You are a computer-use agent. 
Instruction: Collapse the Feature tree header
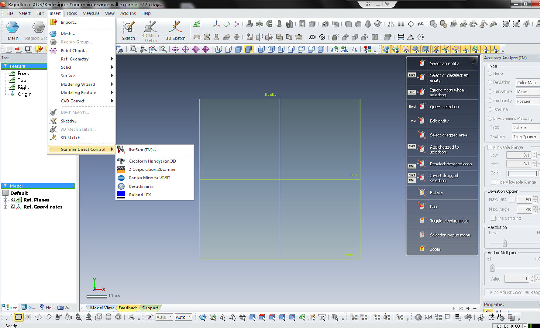6,66
